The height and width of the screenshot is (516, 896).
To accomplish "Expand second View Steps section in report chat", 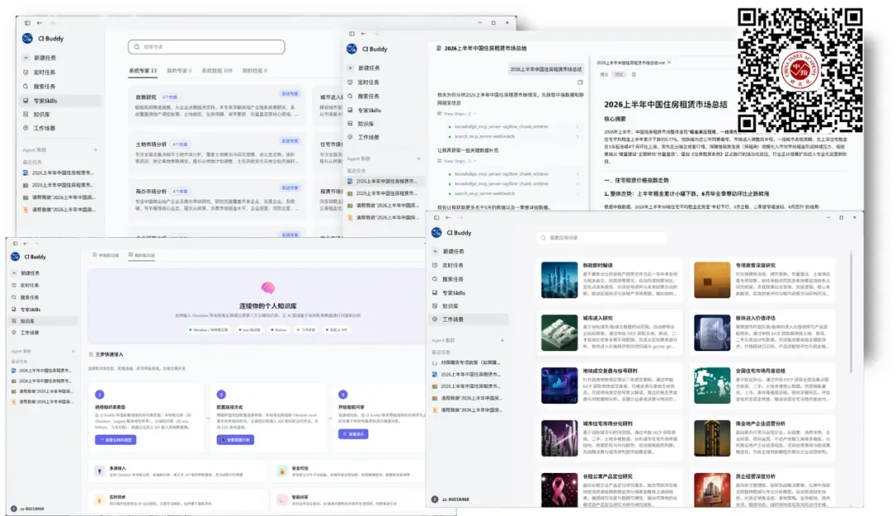I will click(x=456, y=161).
